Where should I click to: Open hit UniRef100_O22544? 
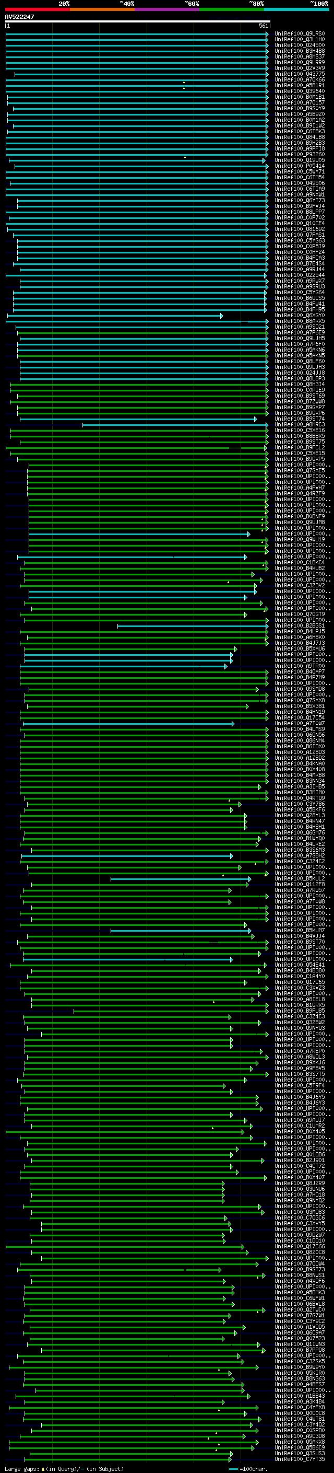300,275
